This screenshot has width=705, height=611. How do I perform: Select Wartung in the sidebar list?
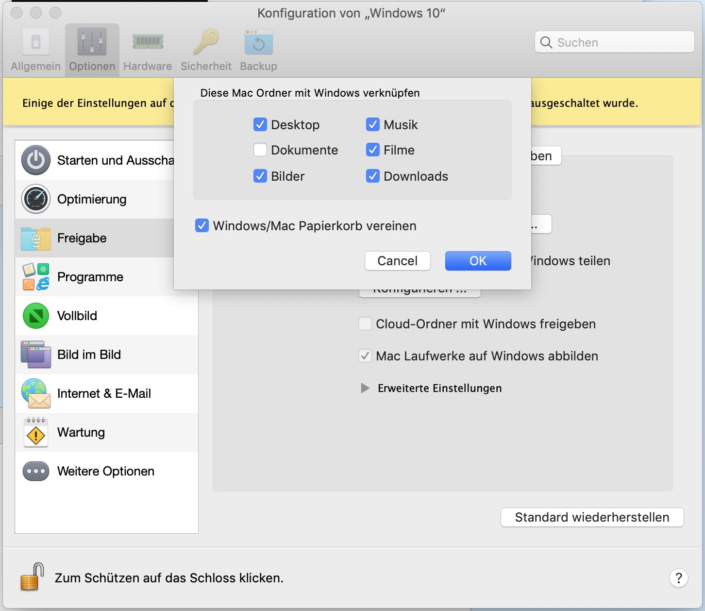pos(107,432)
